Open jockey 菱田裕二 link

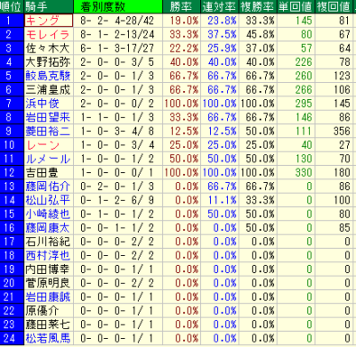[48, 131]
